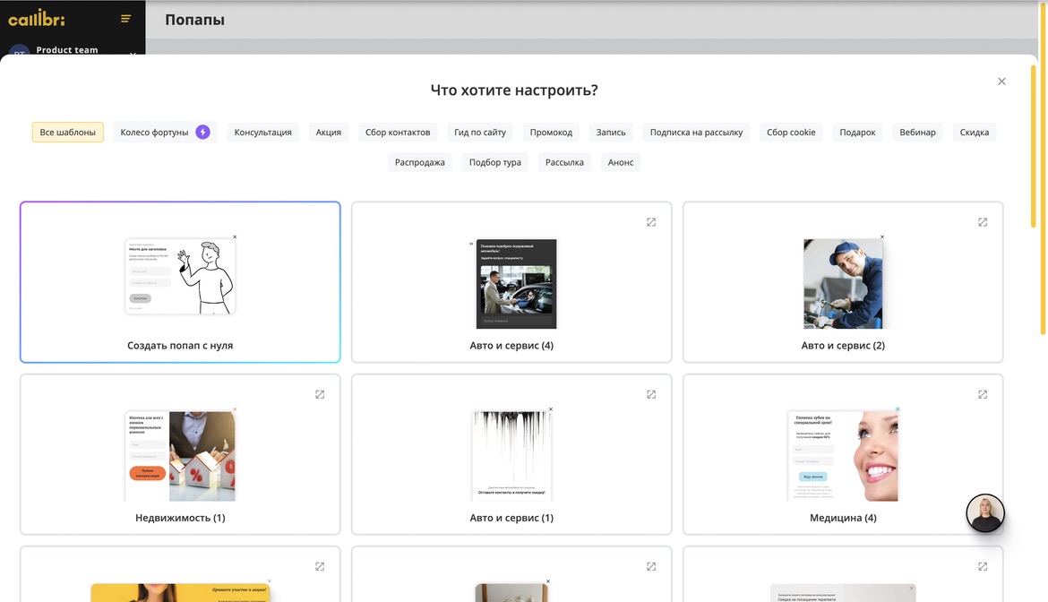Screen dimensions: 1048x602
Task: Expand preview of Авто и сервис (1) template
Action: tap(651, 394)
